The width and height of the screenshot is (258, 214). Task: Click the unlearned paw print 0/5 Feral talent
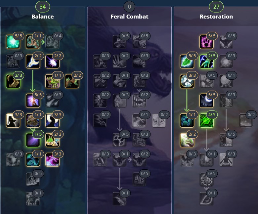point(119,140)
